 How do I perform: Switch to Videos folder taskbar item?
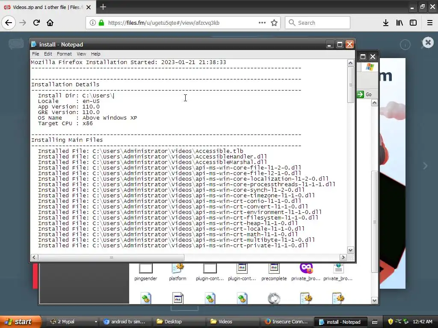(232, 322)
